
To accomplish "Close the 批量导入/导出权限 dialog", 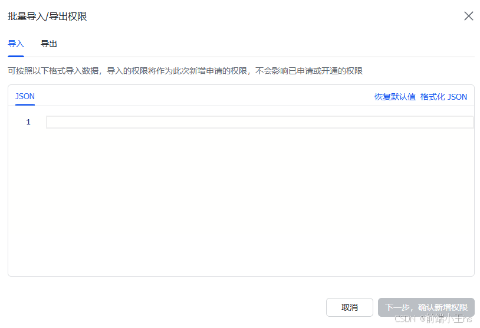I will [x=468, y=16].
